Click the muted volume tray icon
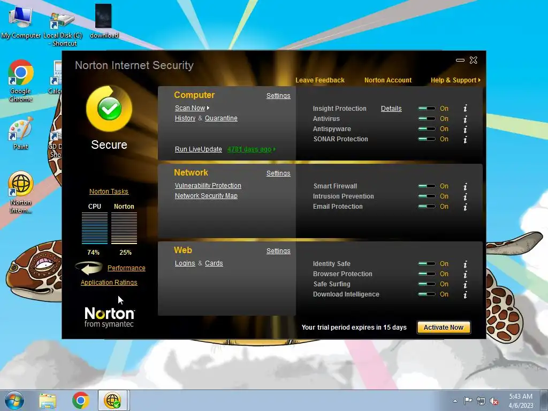 (x=494, y=401)
